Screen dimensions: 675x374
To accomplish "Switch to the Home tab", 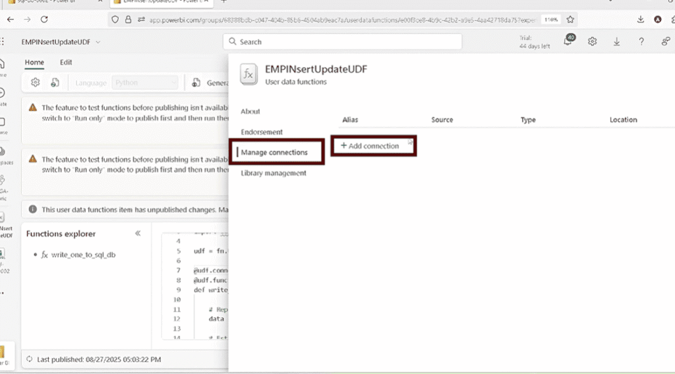I will (34, 62).
